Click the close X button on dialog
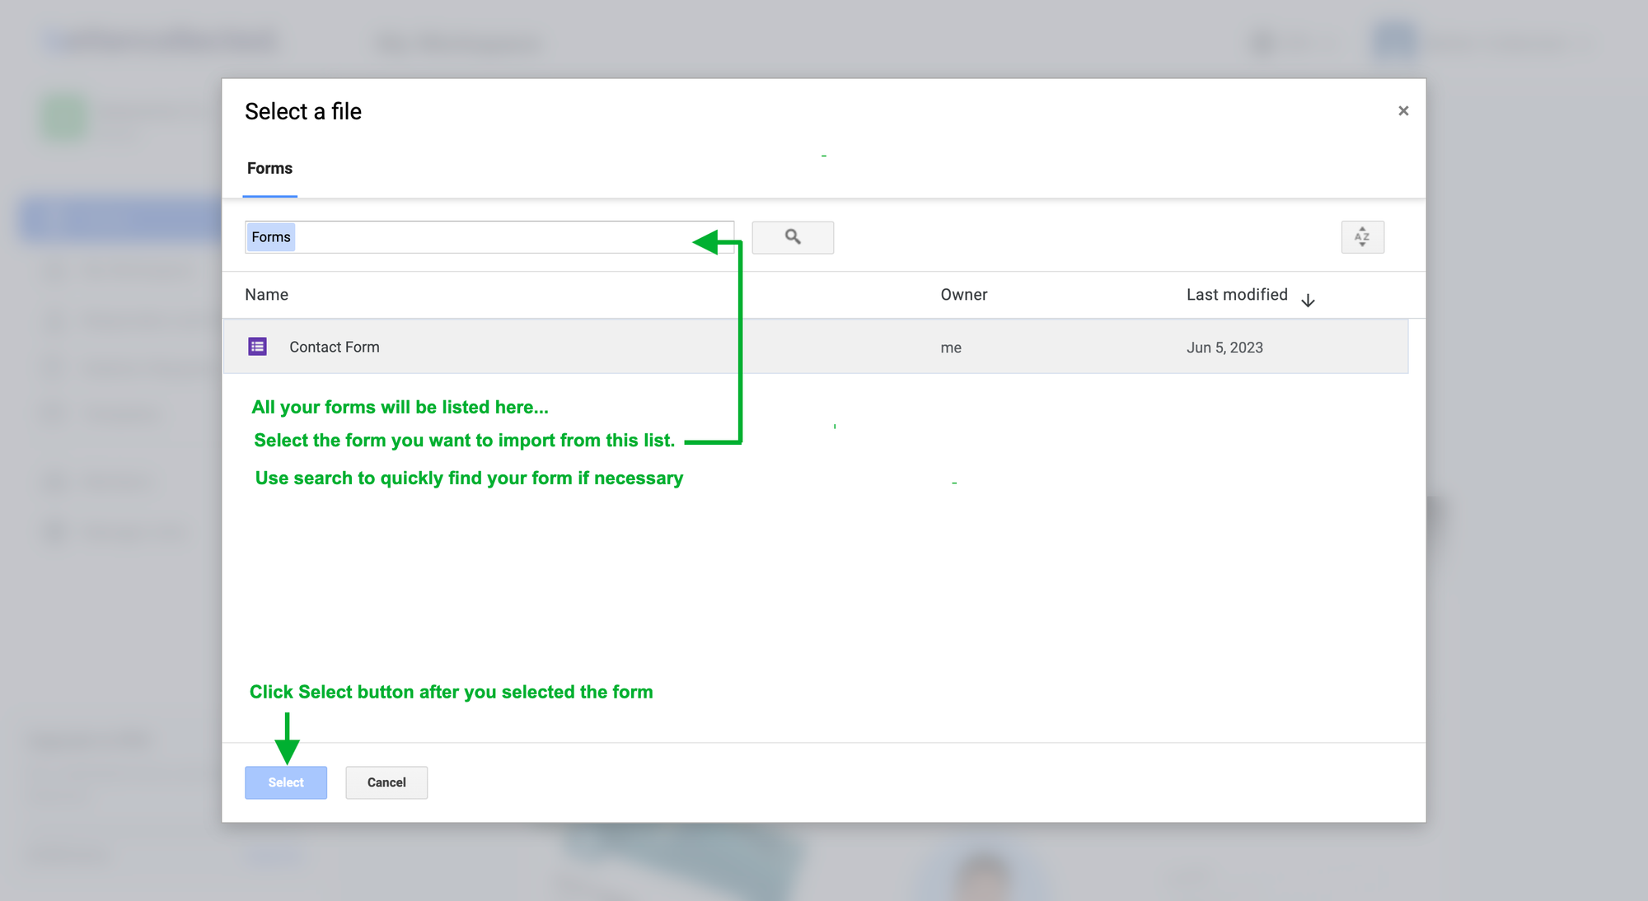This screenshot has height=901, width=1648. tap(1402, 110)
